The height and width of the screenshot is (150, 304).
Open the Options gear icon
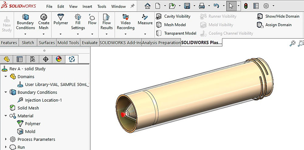266,6
